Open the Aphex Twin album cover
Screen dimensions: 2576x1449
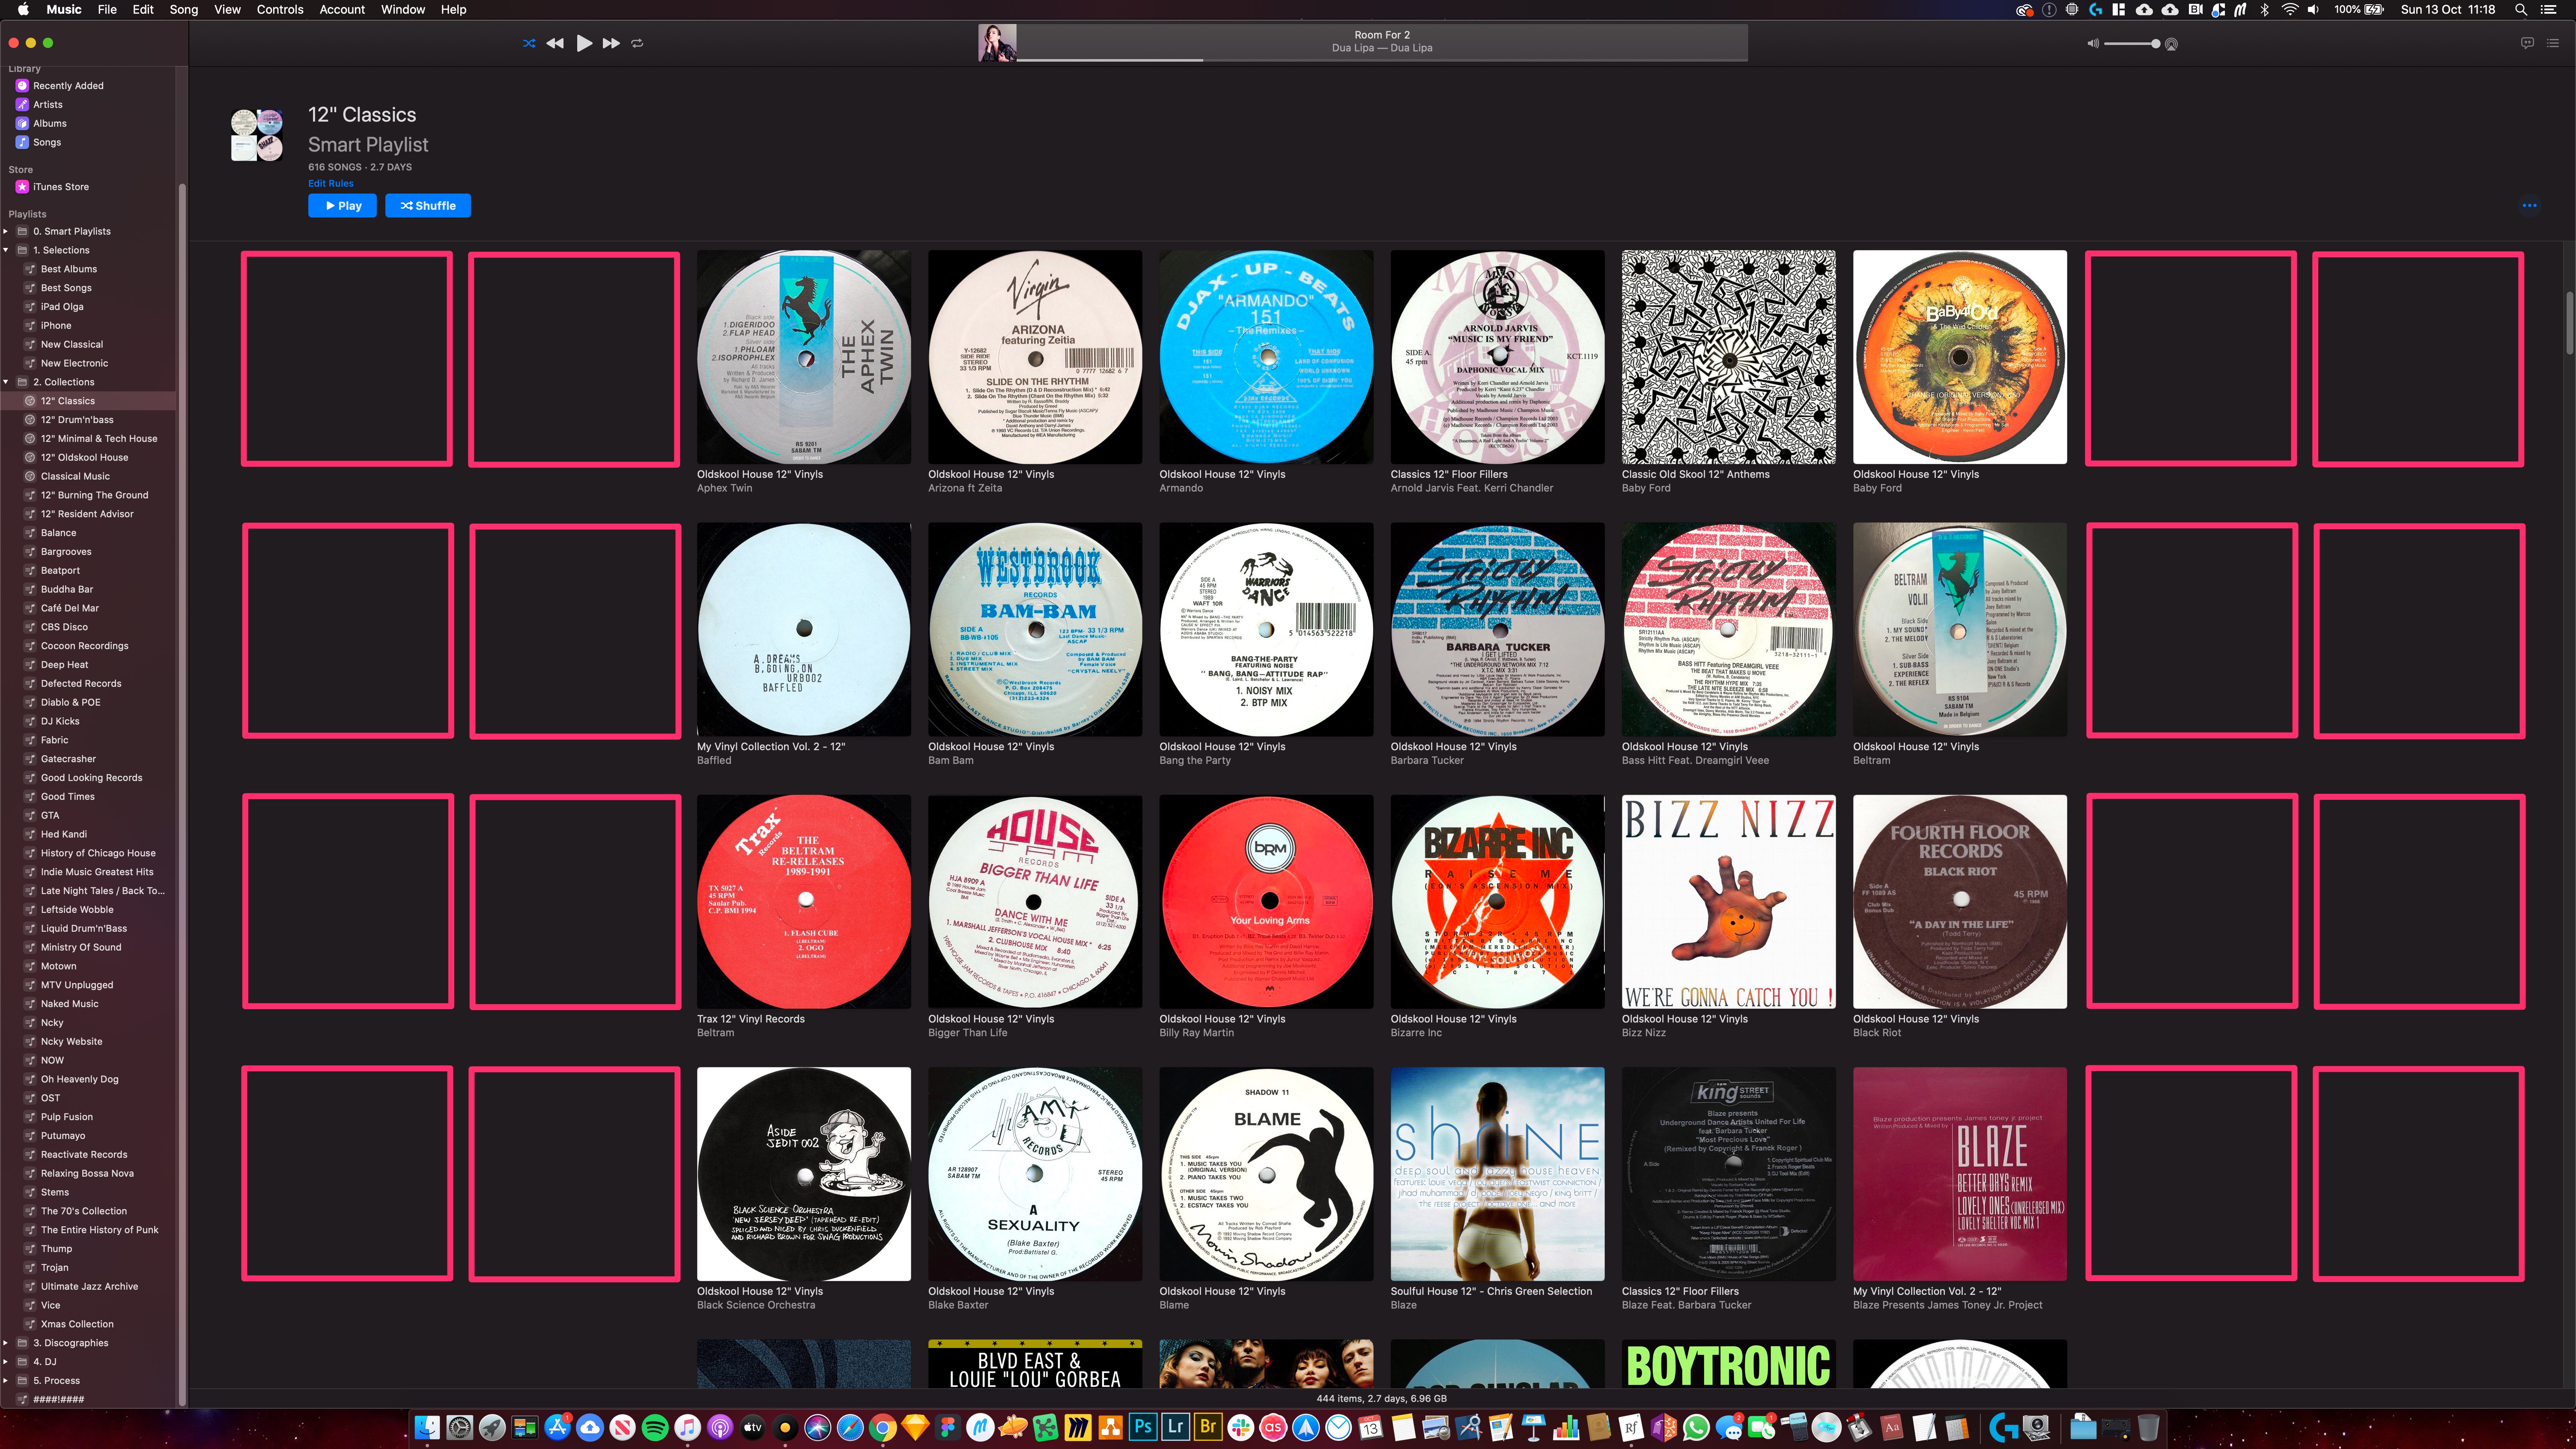click(x=803, y=357)
